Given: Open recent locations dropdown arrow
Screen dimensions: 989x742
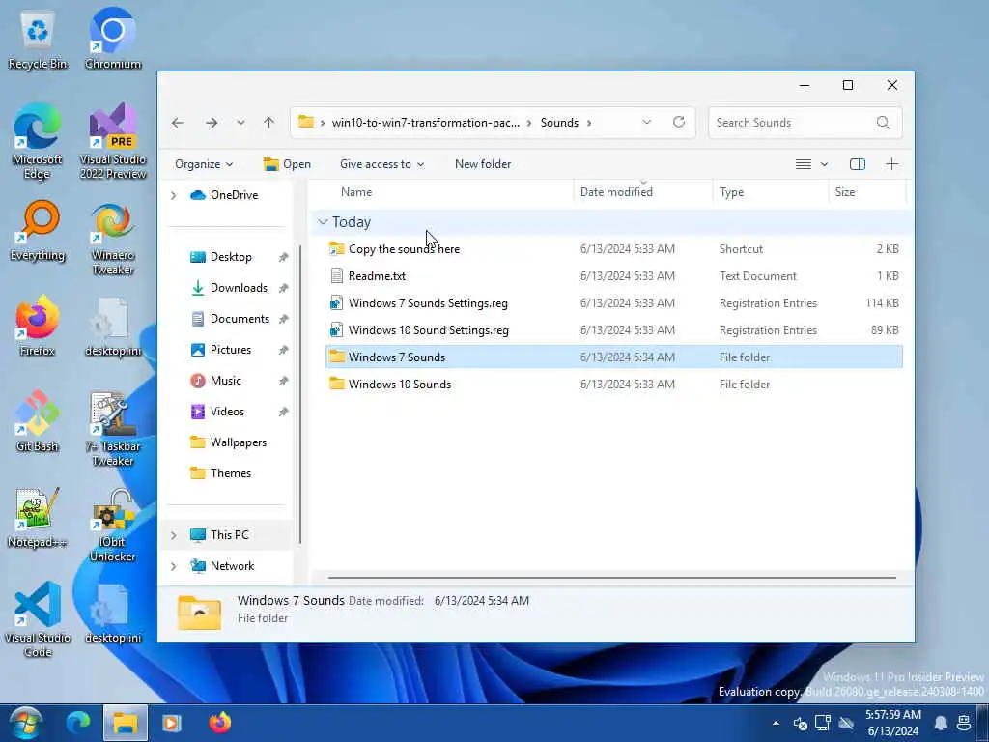Looking at the screenshot, I should (x=240, y=123).
